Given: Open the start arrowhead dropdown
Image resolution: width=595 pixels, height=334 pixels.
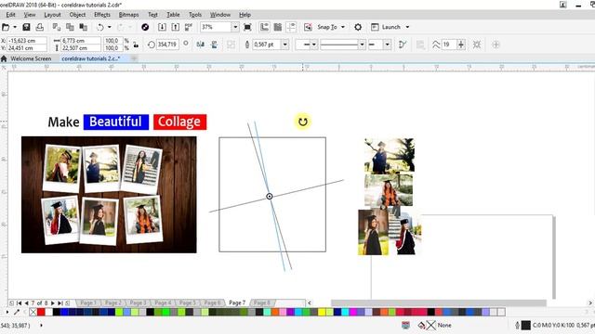Looking at the screenshot, I should click(x=314, y=45).
